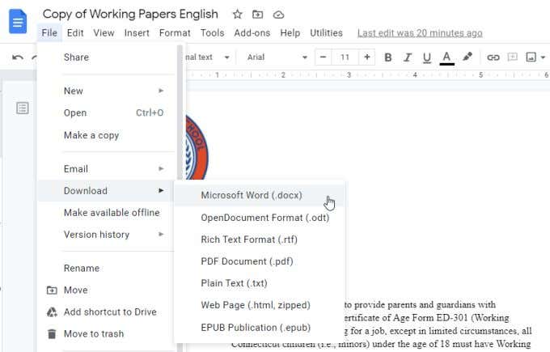Expand the Download submenu
The height and width of the screenshot is (352, 550).
point(106,190)
